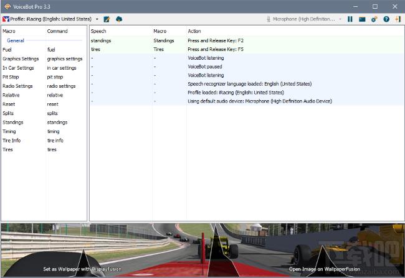Image resolution: width=405 pixels, height=278 pixels.
Task: Open the Profile iRacing dropdown arrow
Action: (97, 19)
